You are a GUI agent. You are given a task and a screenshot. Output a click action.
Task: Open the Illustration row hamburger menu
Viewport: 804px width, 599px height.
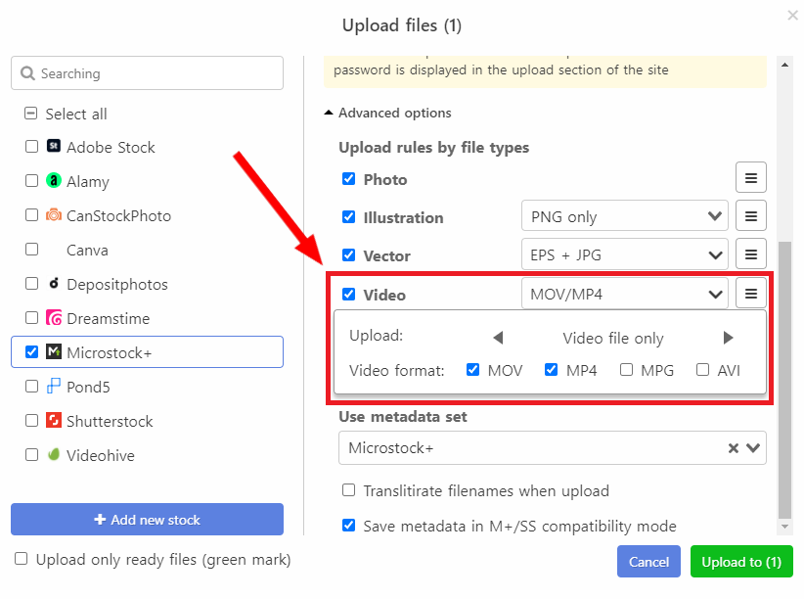click(x=750, y=216)
